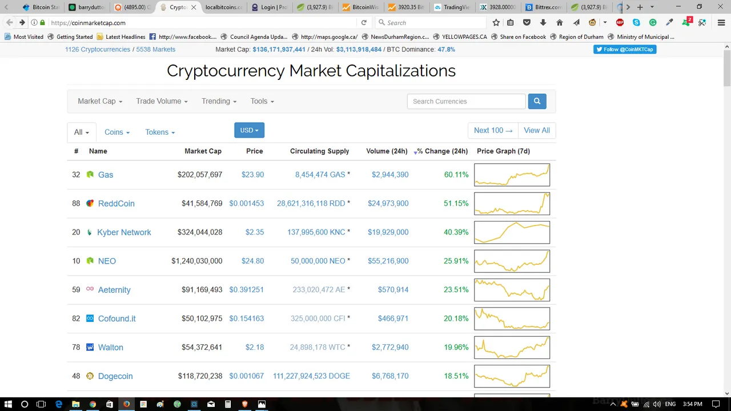Click the Walton coin logo icon
Screen dimensions: 731x411
tap(90, 347)
